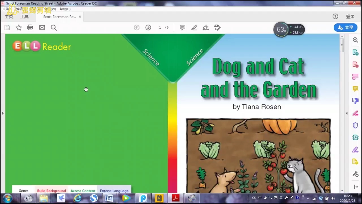This screenshot has height=204, width=362.
Task: Open Internet Explorer from the taskbar
Action: pyautogui.click(x=77, y=198)
